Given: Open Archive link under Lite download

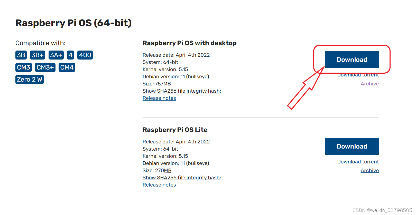Looking at the screenshot, I should (369, 171).
